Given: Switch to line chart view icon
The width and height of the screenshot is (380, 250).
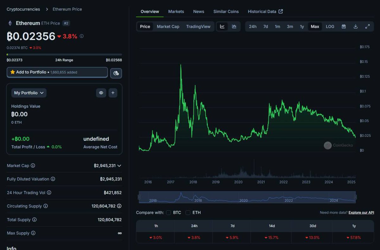Looking at the screenshot, I should click(x=222, y=27).
